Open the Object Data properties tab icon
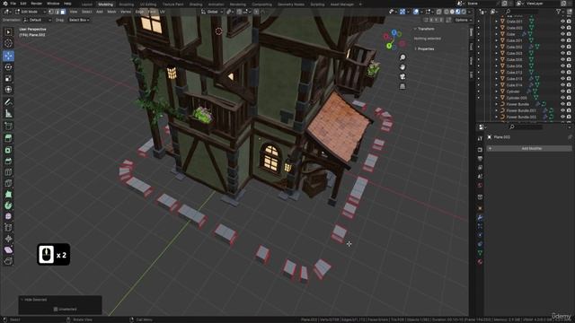The width and height of the screenshot is (575, 323). coord(480,253)
